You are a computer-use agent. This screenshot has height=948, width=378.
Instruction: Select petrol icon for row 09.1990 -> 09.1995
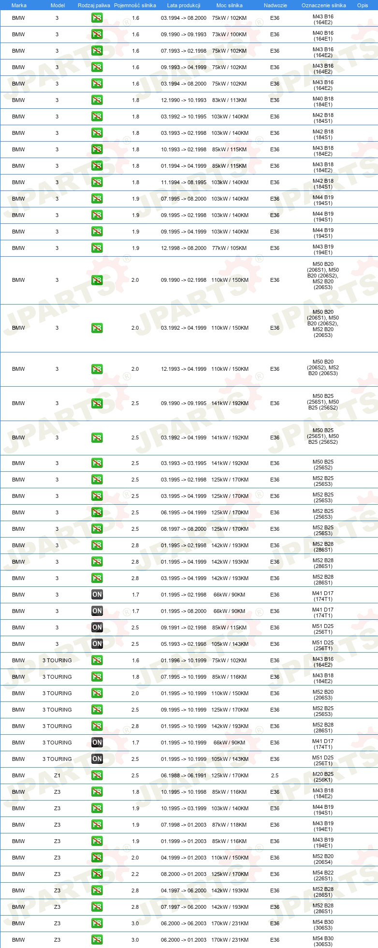[x=97, y=403]
